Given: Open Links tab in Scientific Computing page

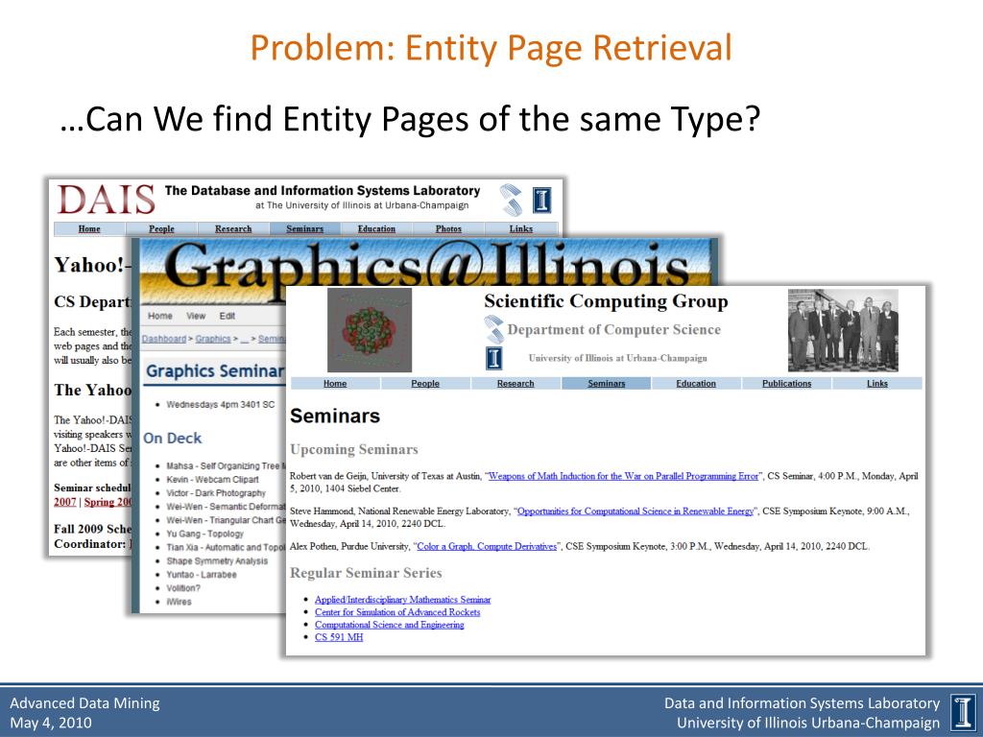Looking at the screenshot, I should coord(877,384).
